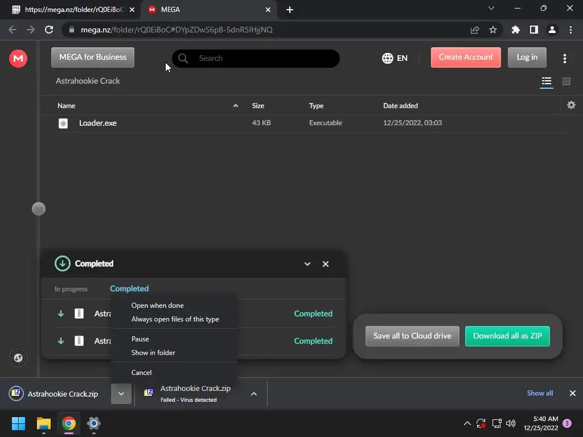Expand the failed download's options caret
Image resolution: width=583 pixels, height=437 pixels.
click(253, 394)
